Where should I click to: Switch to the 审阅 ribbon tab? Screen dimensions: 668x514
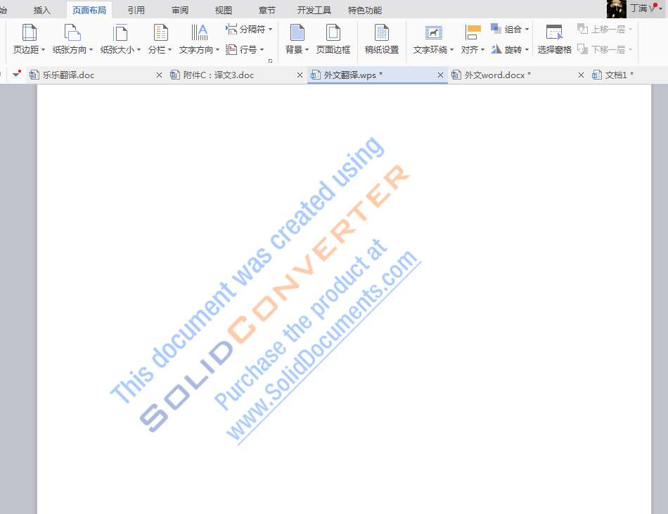pos(180,10)
